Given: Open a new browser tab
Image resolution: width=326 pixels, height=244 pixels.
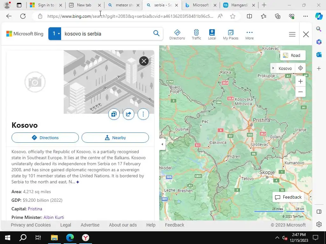Looking at the screenshot, I should pyautogui.click(x=264, y=5).
